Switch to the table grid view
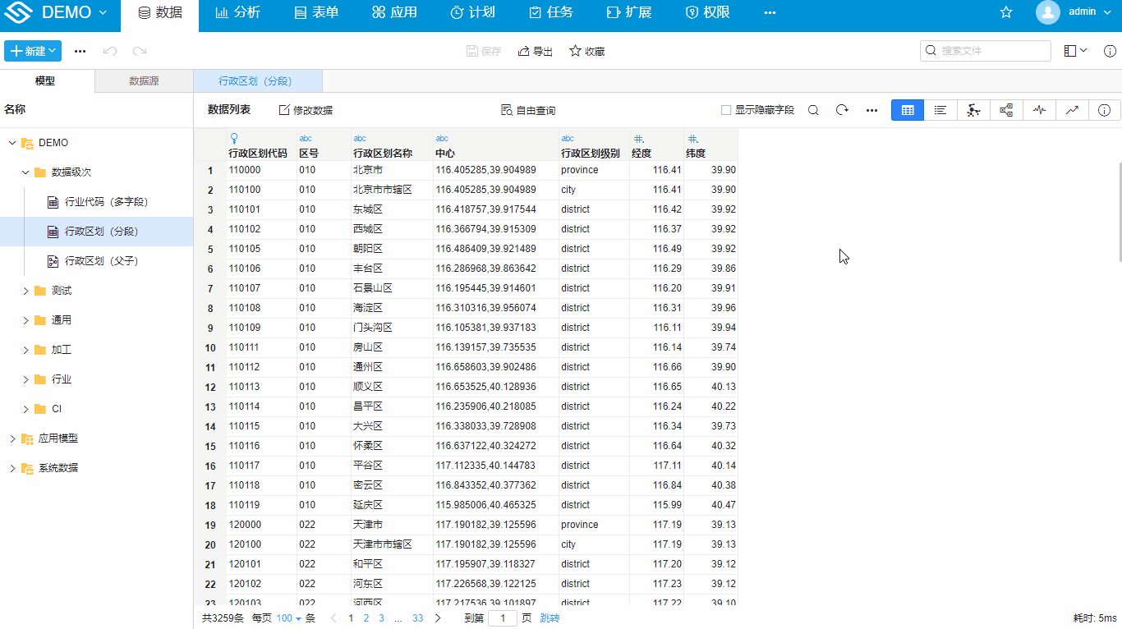The height and width of the screenshot is (629, 1122). pyautogui.click(x=908, y=110)
